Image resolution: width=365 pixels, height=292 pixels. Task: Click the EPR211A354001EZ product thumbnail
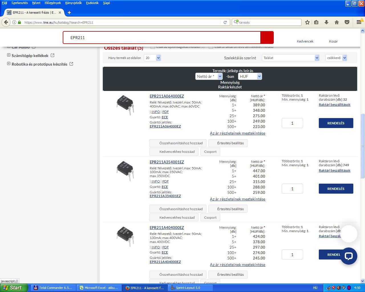pyautogui.click(x=125, y=171)
